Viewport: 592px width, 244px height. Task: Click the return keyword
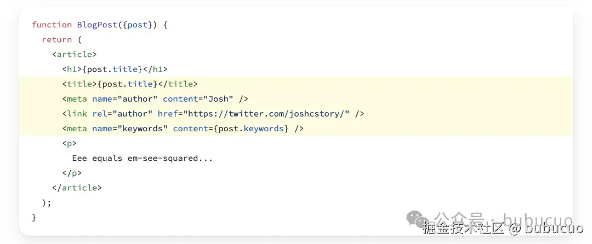click(x=56, y=39)
